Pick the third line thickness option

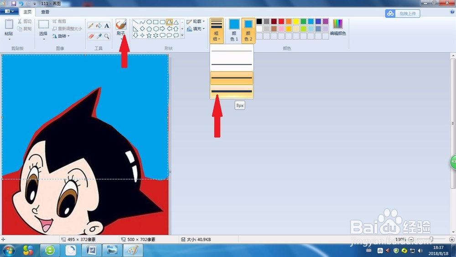pyautogui.click(x=232, y=78)
